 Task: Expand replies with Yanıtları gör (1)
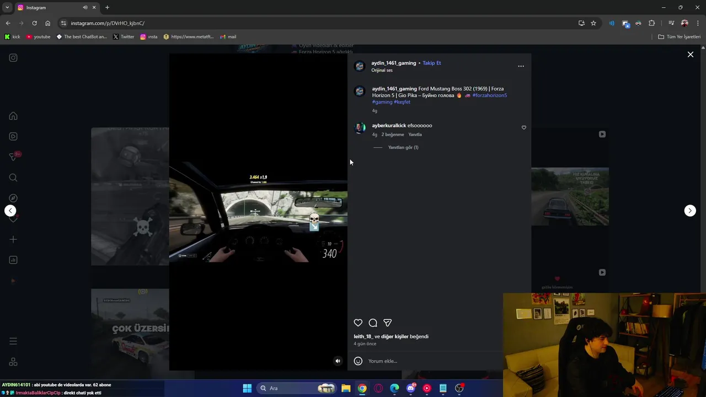click(x=403, y=147)
